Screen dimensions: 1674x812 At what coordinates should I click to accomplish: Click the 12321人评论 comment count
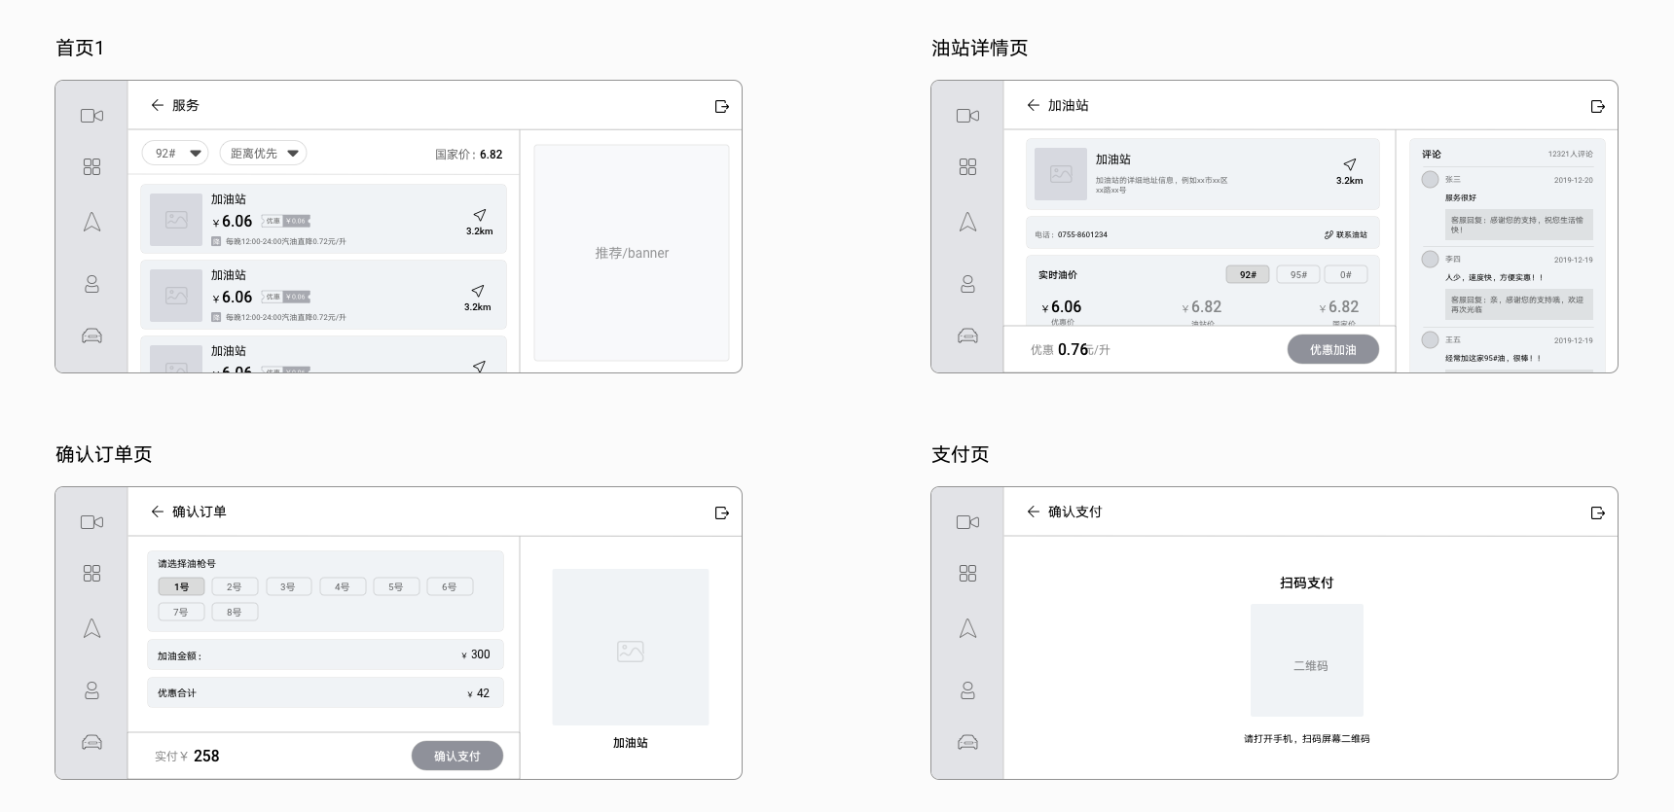point(1571,154)
